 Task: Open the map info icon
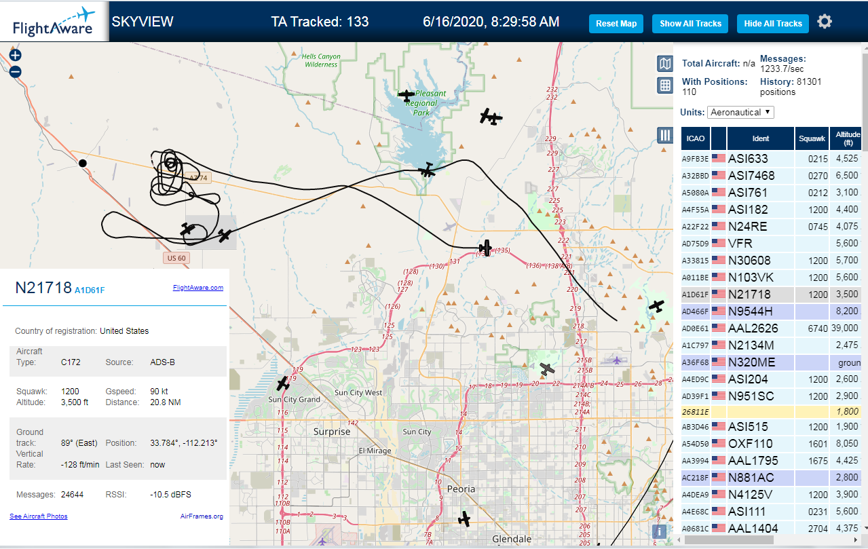(658, 531)
